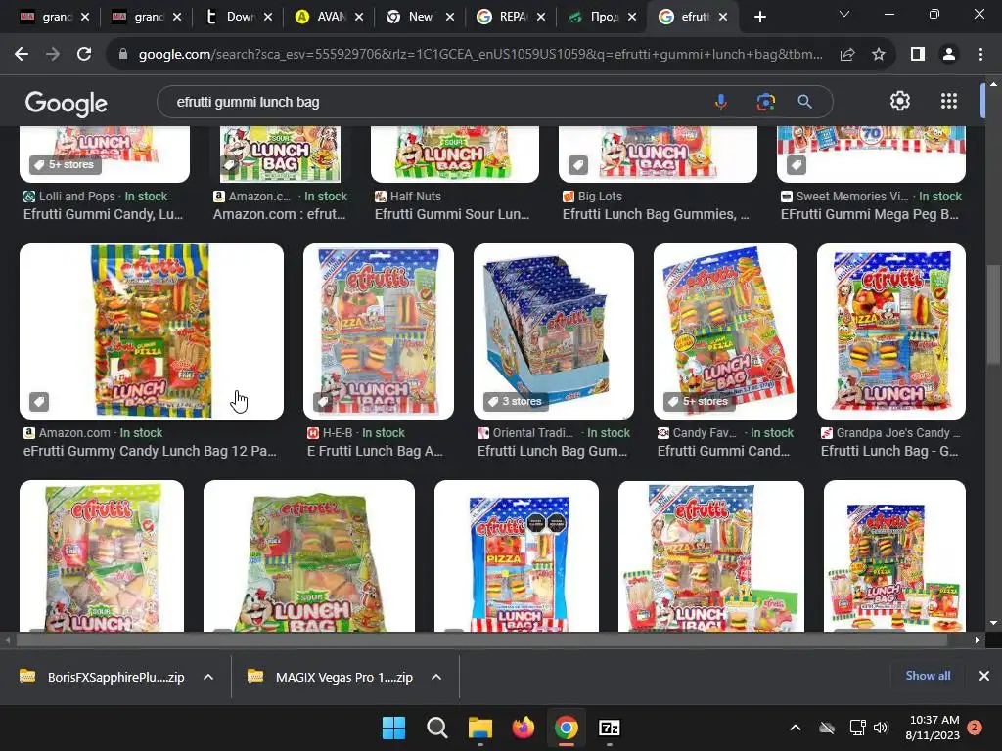Click the forward navigation arrow
This screenshot has height=751, width=1002.
pos(53,55)
